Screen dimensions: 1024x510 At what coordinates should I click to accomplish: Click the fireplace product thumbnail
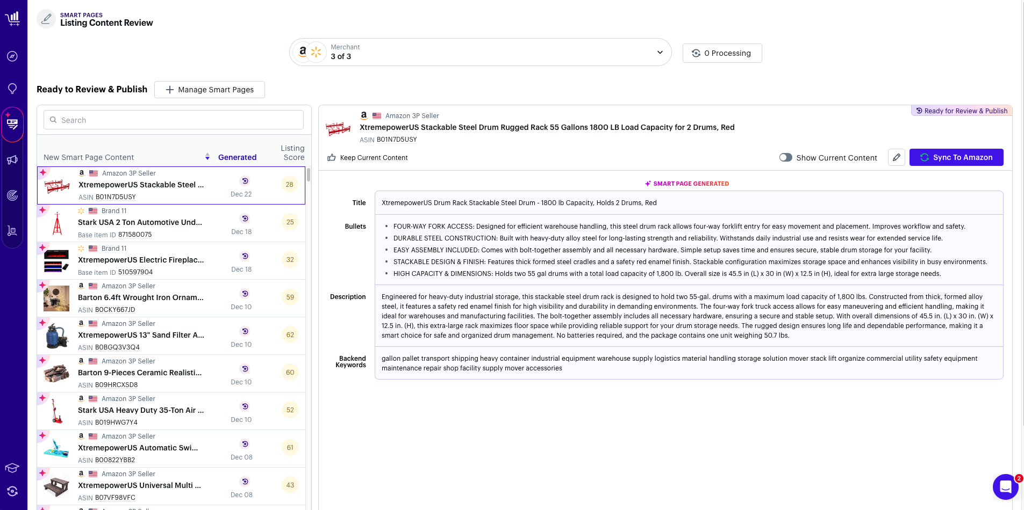pyautogui.click(x=56, y=261)
